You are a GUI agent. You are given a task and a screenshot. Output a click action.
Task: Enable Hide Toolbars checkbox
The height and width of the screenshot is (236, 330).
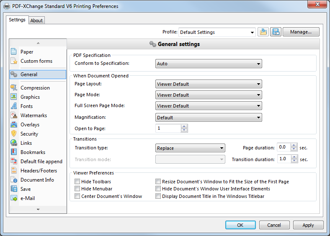pos(77,181)
